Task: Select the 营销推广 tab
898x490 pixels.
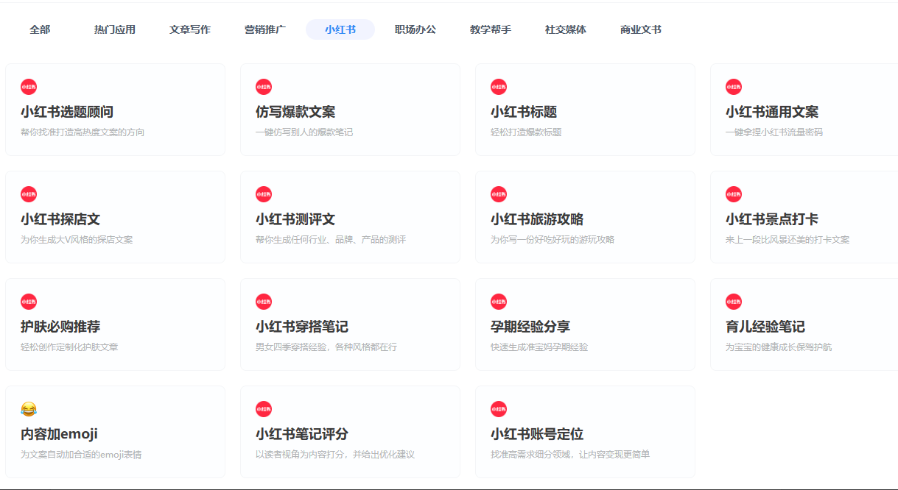Action: click(x=265, y=30)
